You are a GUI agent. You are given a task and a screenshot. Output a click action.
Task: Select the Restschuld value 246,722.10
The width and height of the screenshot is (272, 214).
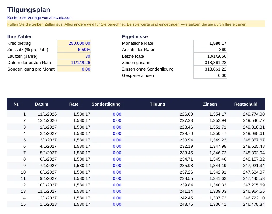click(254, 198)
